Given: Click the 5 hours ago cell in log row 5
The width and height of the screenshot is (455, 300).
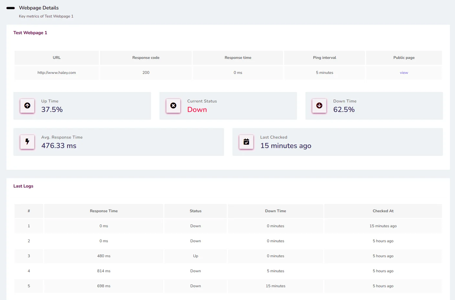Looking at the screenshot, I should pos(383,286).
